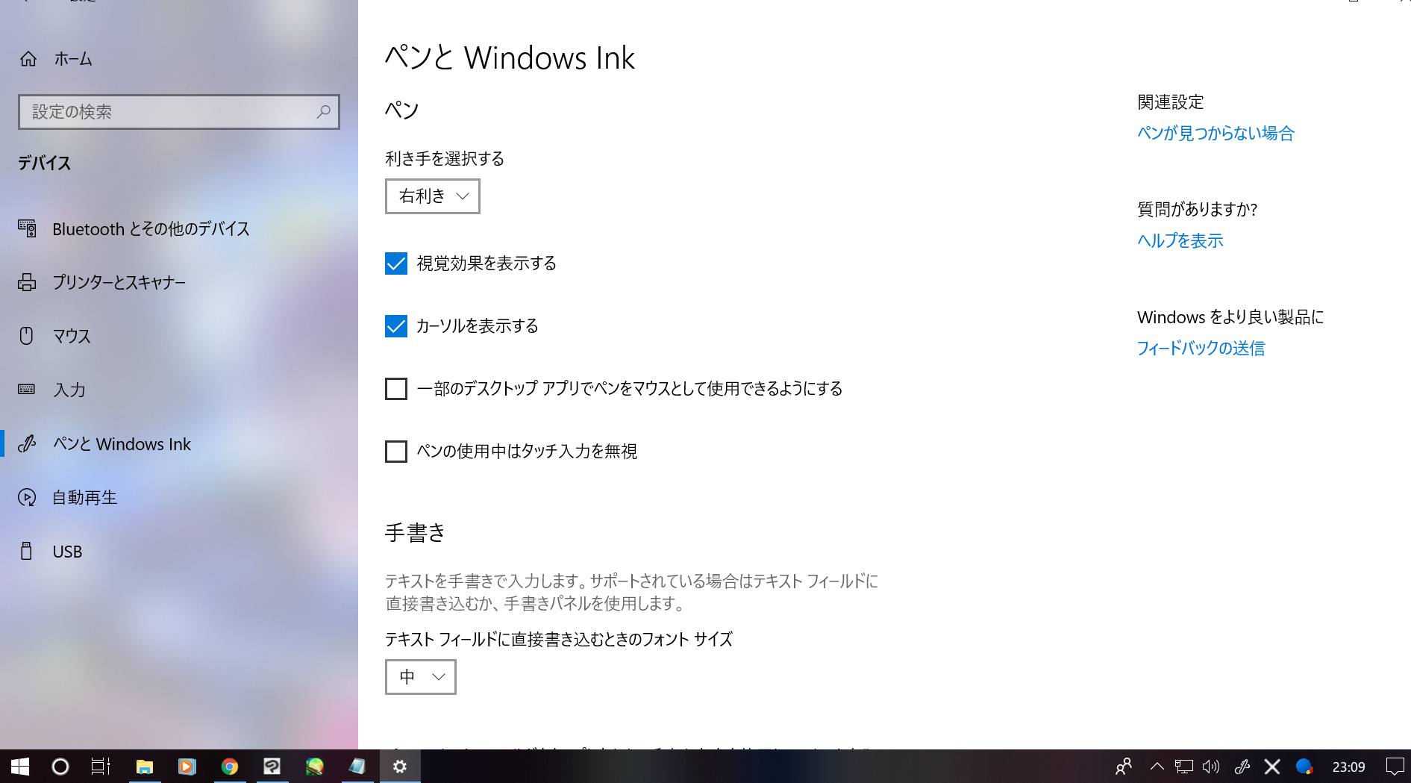Click the magnifier icon in 設定の検索
Viewport: 1411px width, 783px height.
323,112
